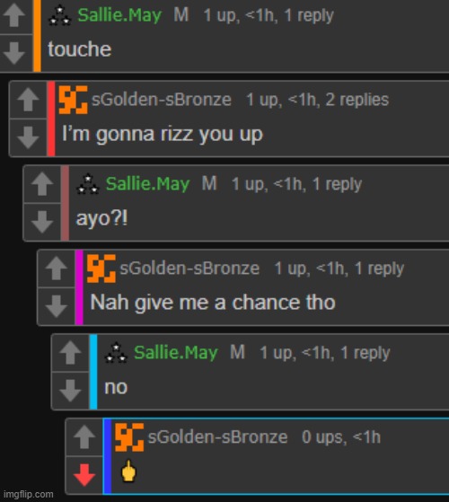Screen dimensions: 449x502
Task: Click star icon beside Sallie.May on "no"
Action: (x=116, y=353)
